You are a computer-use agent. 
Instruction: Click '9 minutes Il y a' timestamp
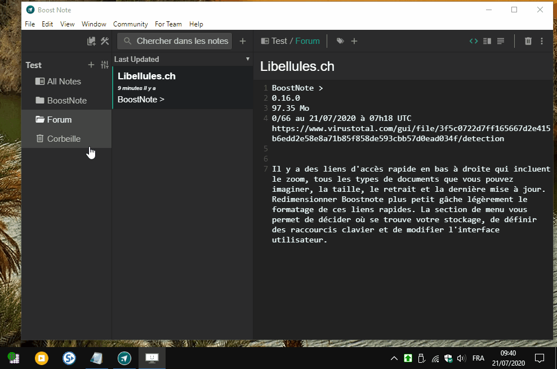click(x=136, y=88)
